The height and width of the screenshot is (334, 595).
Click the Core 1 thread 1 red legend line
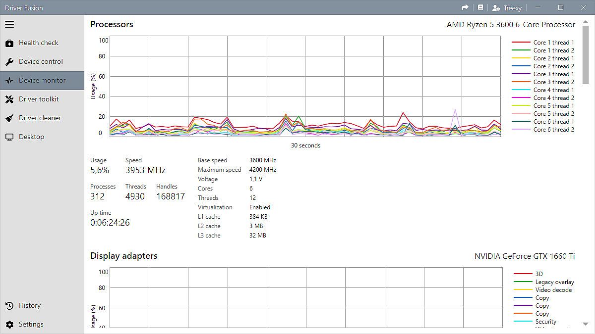point(521,43)
